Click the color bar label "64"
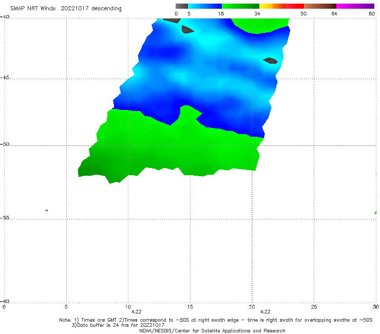Screen dimensions: 380x334 [x=334, y=13]
